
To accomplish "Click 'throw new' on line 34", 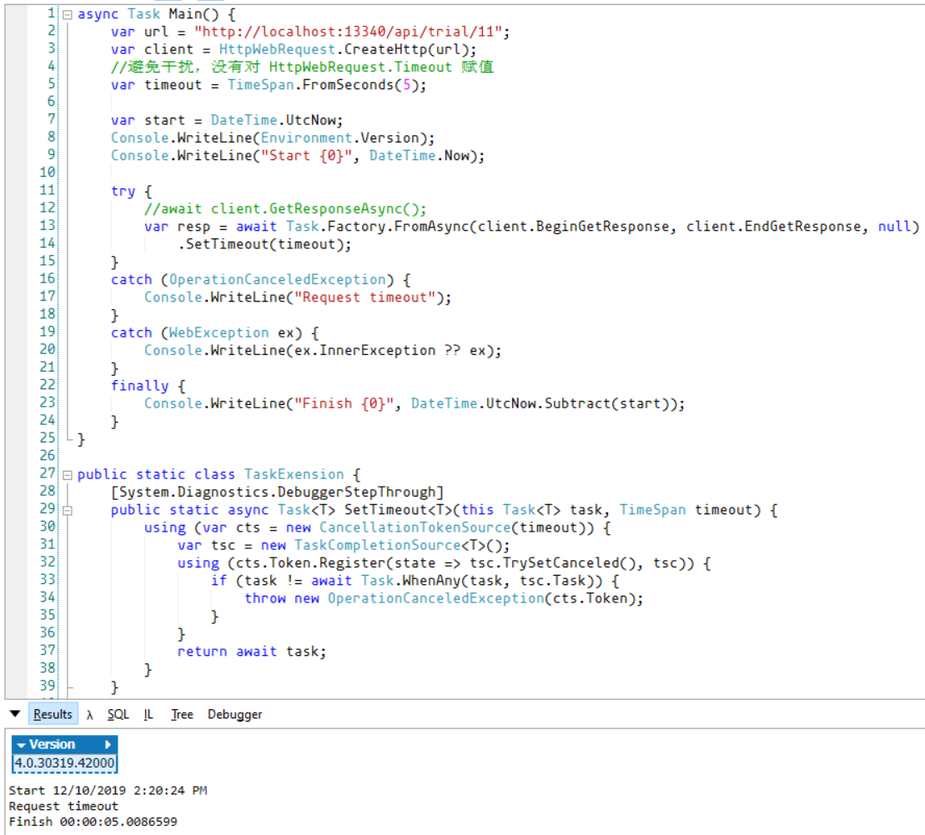I will click(281, 598).
